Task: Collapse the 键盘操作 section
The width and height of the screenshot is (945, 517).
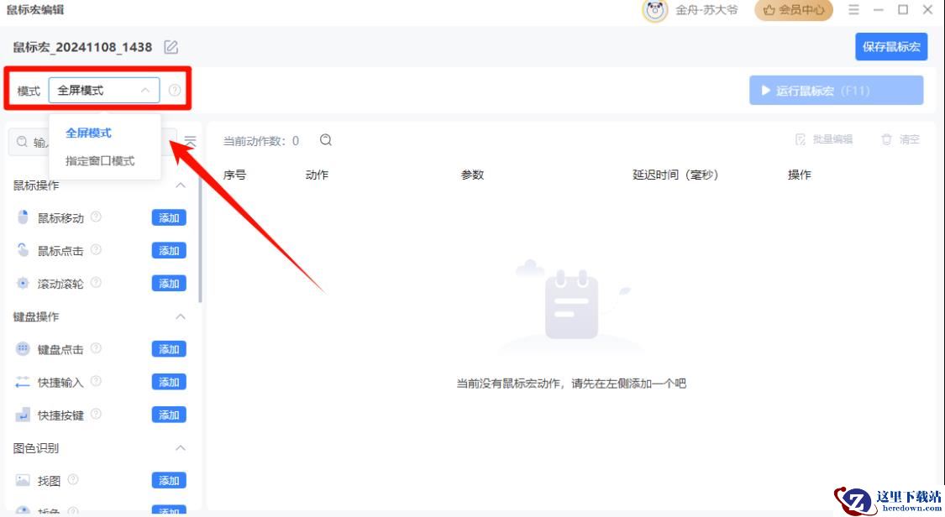Action: 180,316
